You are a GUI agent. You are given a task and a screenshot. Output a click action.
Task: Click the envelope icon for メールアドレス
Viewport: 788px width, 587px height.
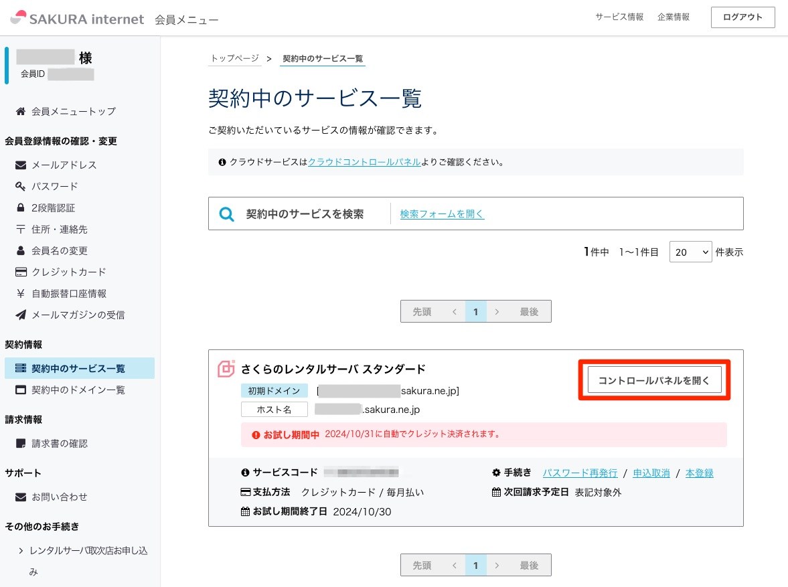(21, 165)
